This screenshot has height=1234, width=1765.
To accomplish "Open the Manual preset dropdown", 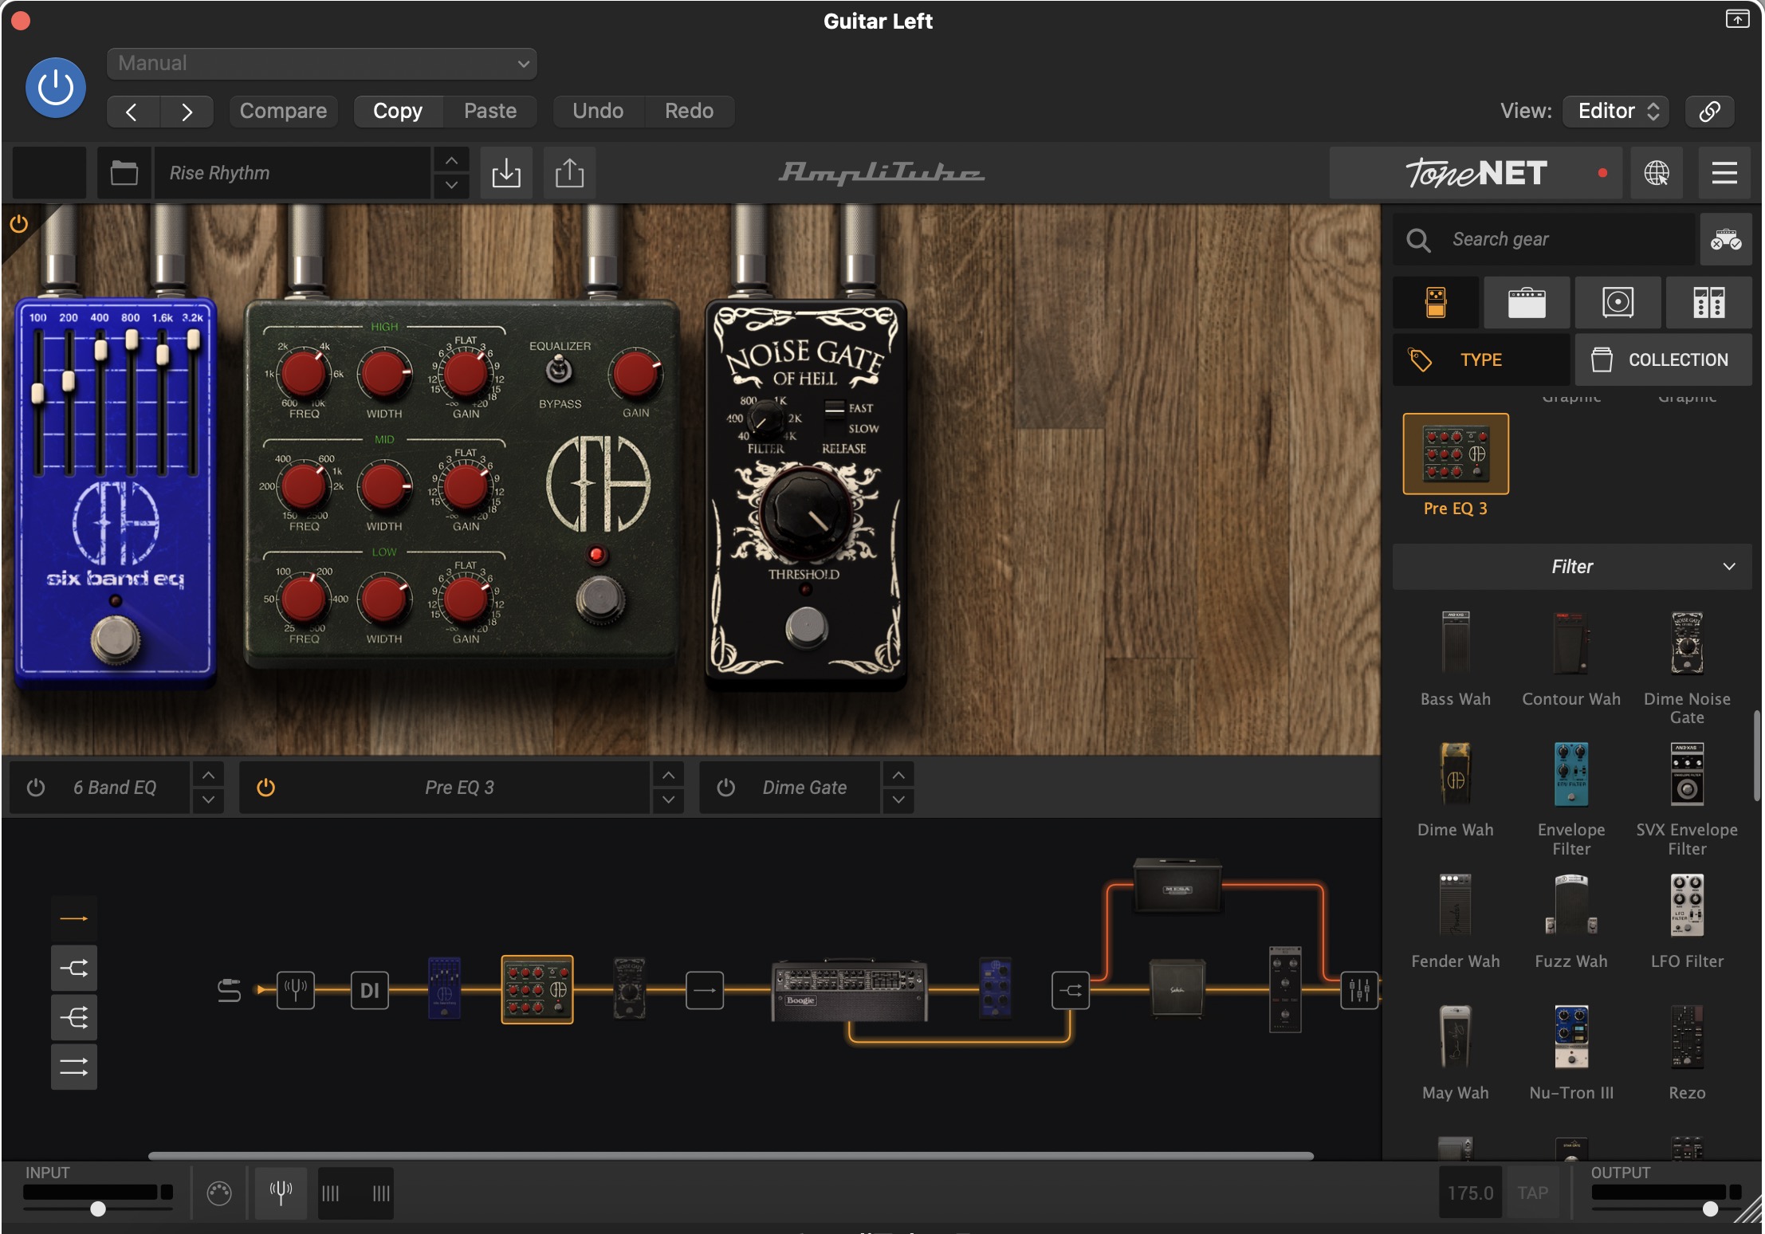I will coord(322,64).
